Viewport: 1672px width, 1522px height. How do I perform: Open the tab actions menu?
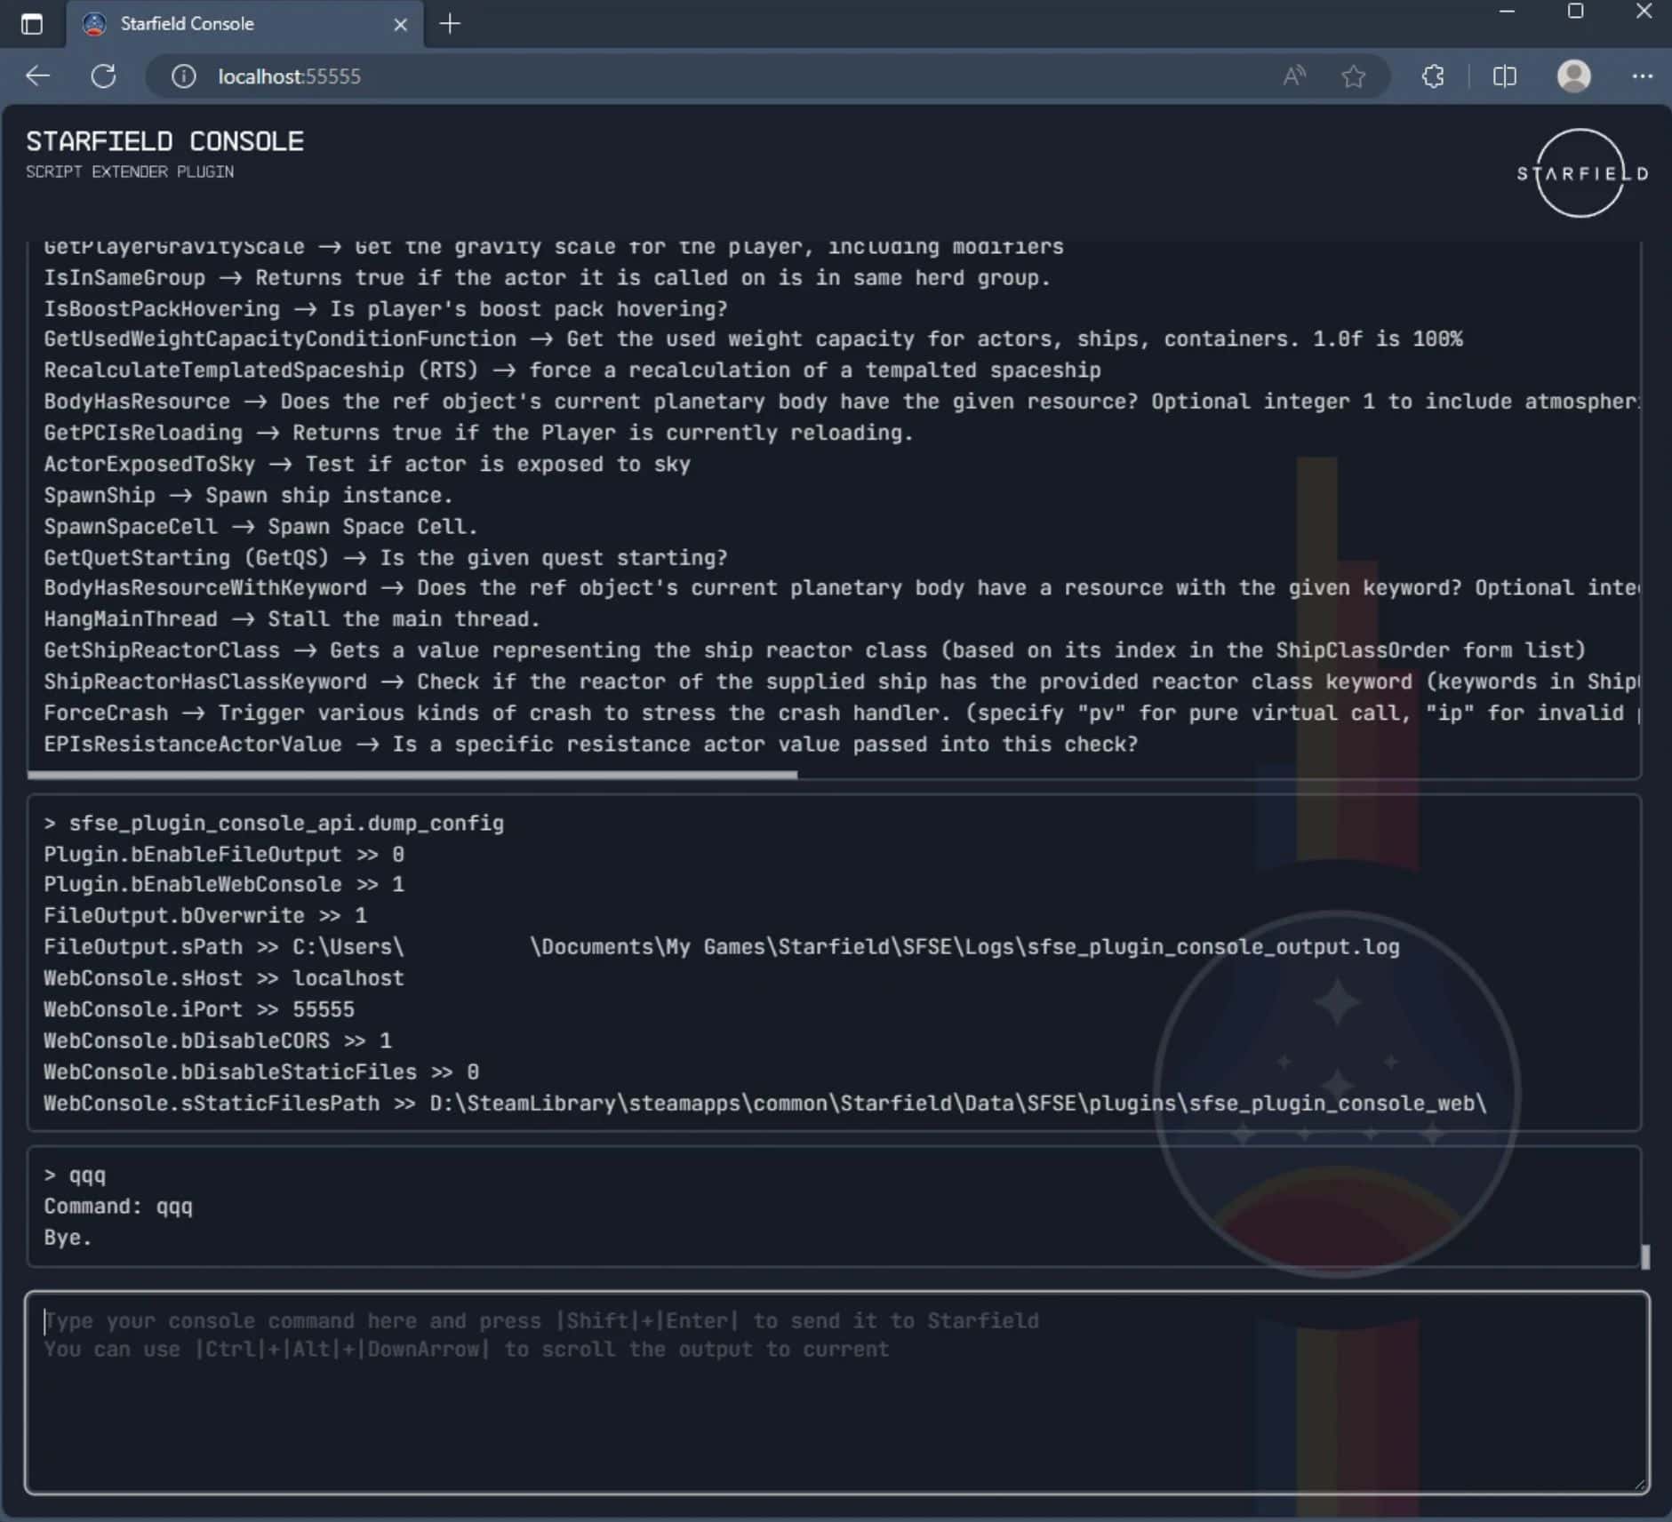[31, 24]
